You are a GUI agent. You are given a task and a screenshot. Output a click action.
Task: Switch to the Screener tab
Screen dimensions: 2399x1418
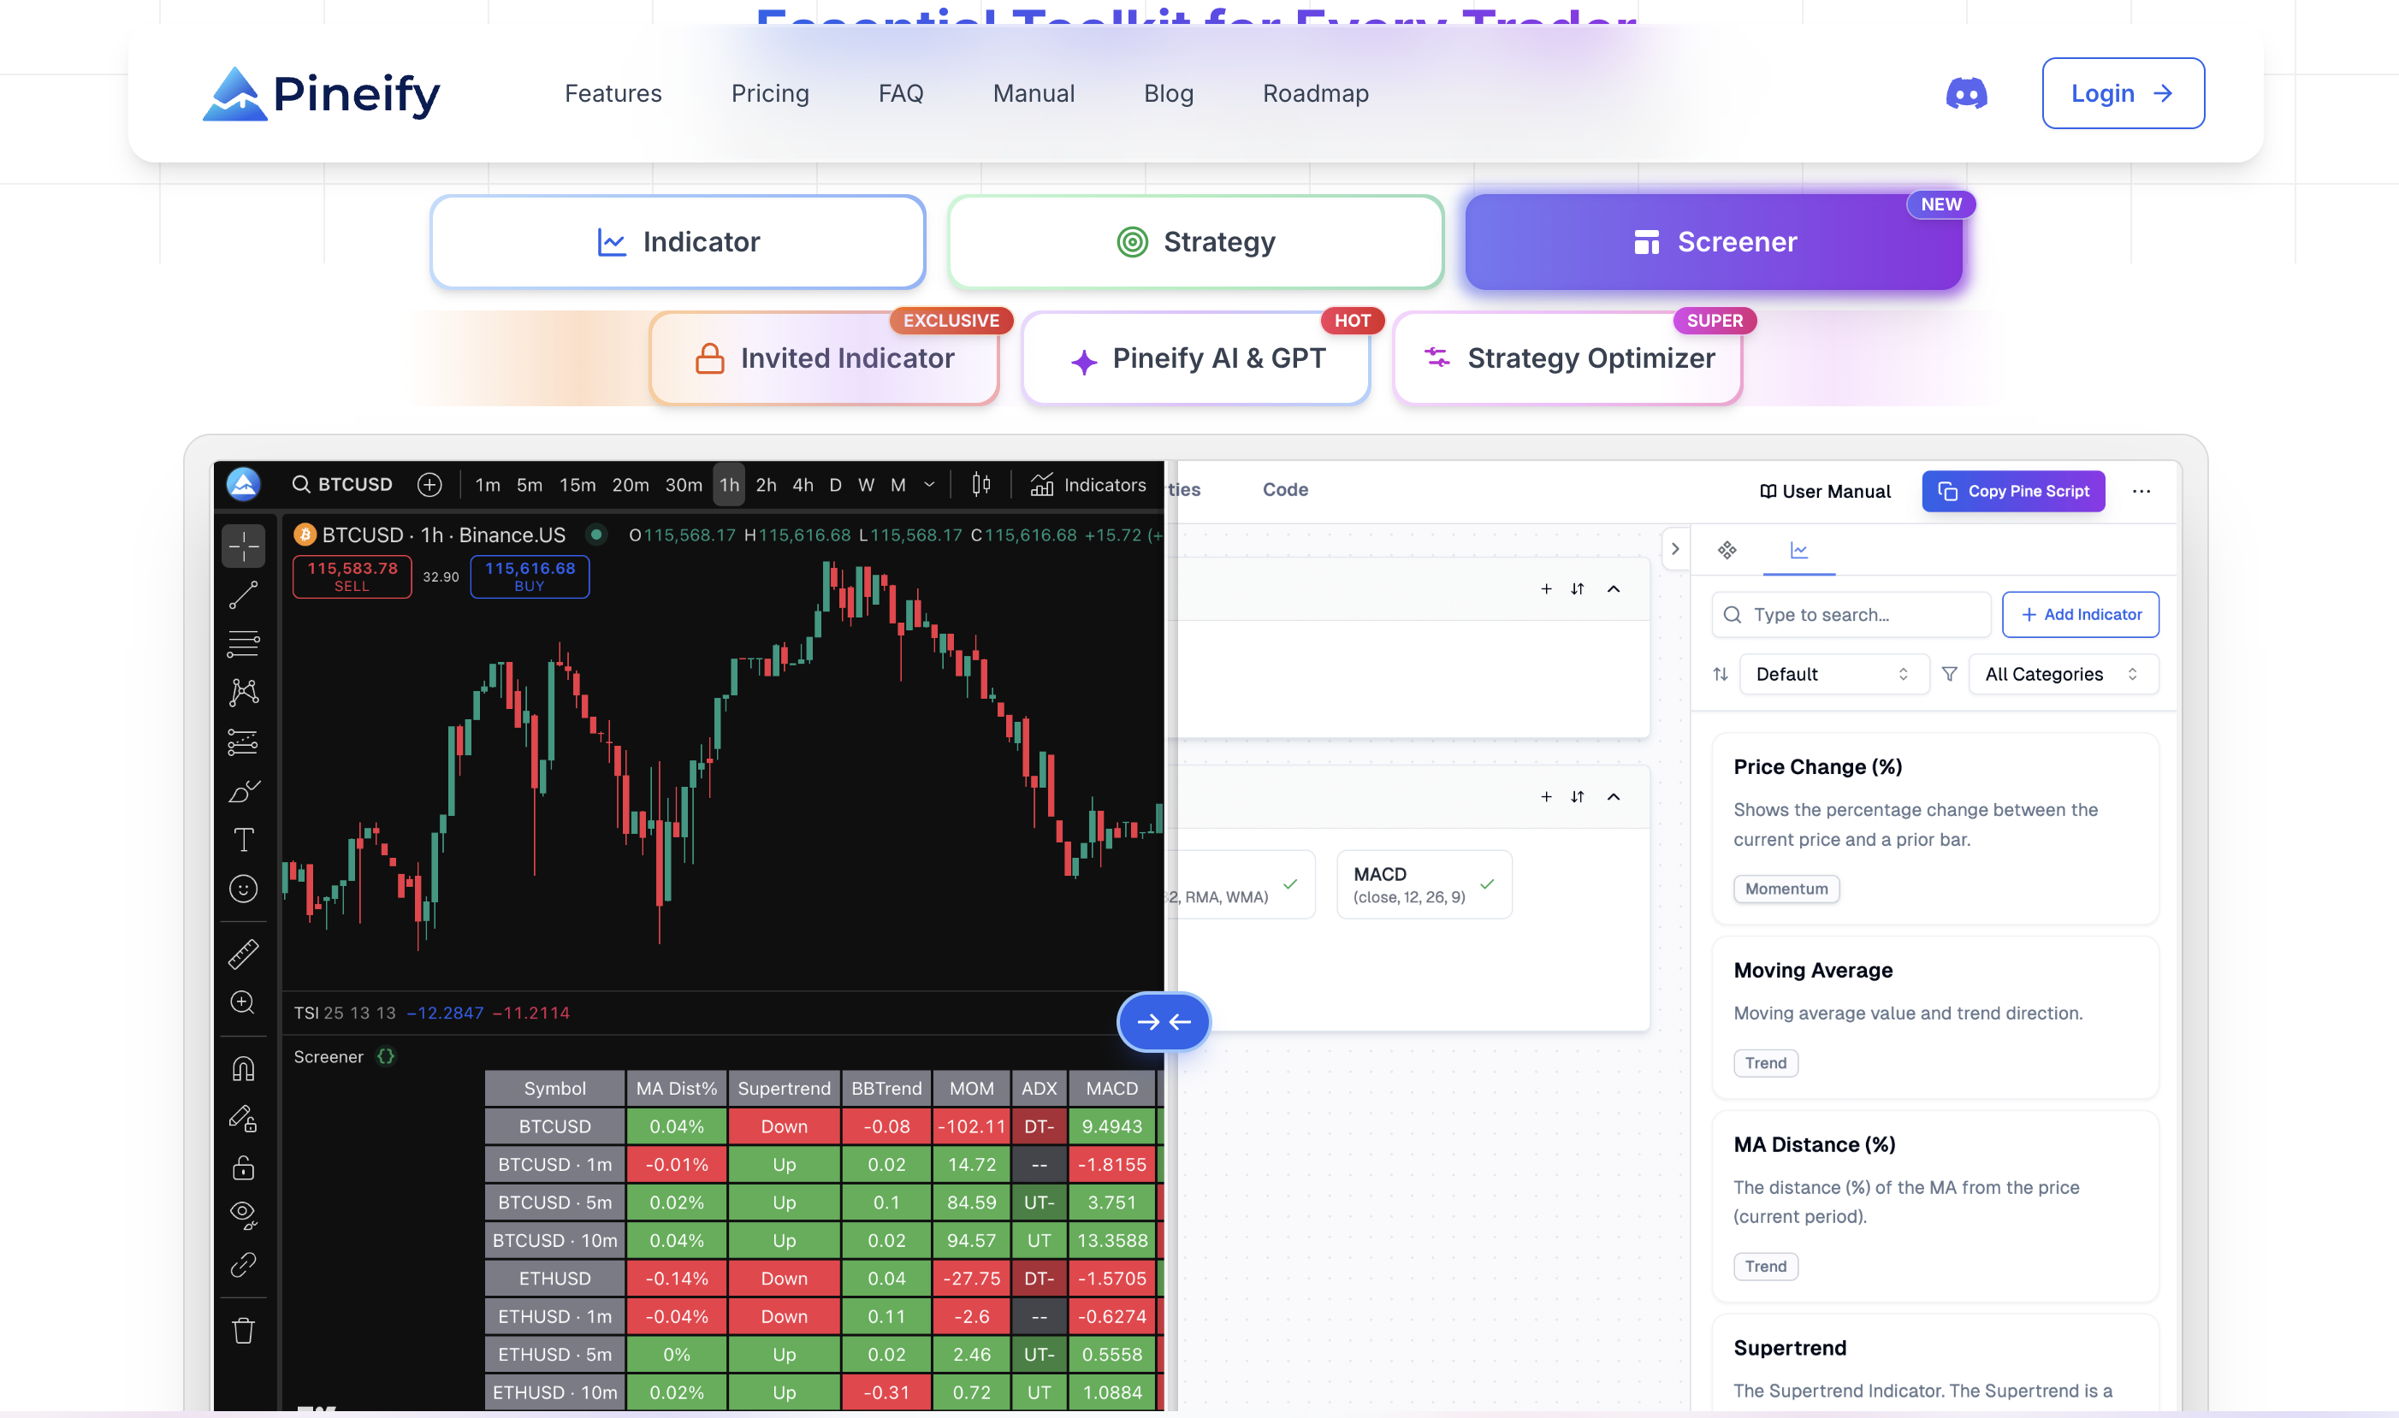(x=1713, y=242)
